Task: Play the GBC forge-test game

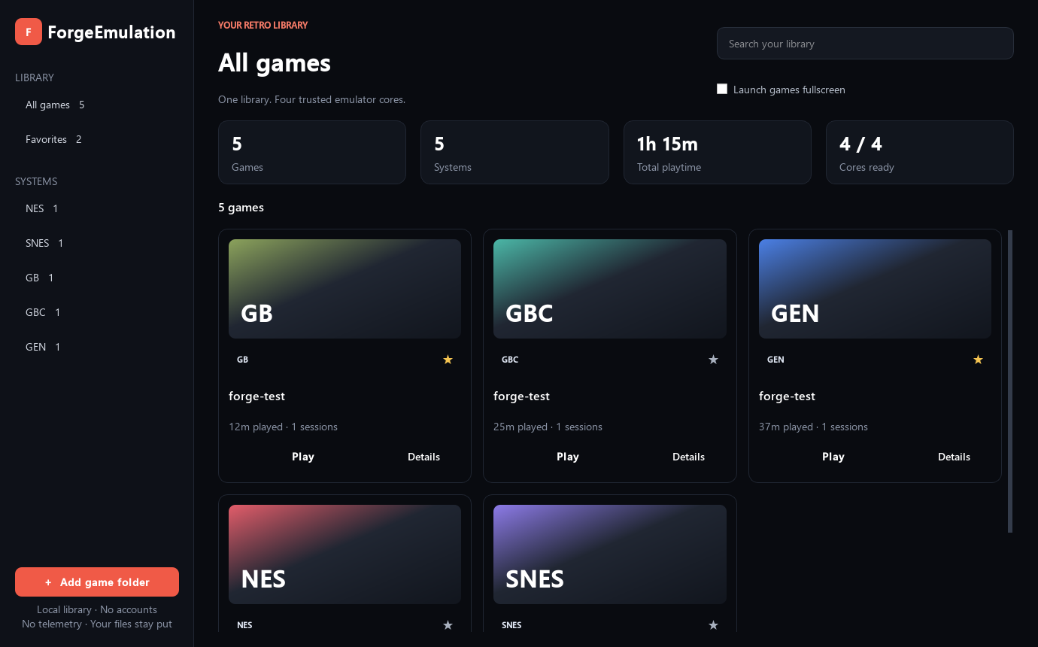Action: coord(568,457)
